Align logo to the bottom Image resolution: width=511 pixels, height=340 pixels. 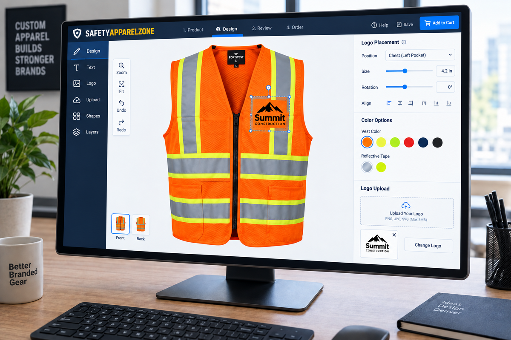coord(449,103)
